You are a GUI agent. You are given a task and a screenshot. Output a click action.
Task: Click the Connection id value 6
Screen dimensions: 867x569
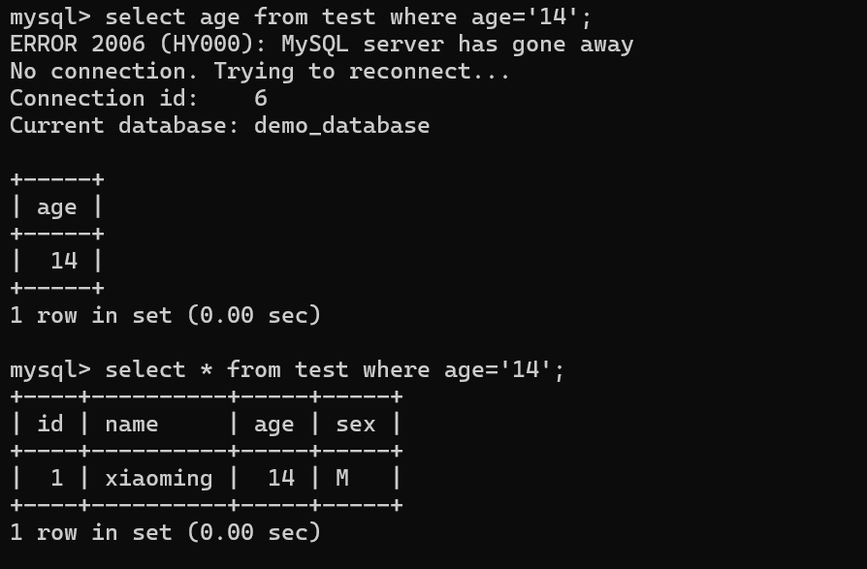tap(261, 98)
